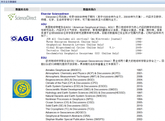Select Geochemistry Geophysics Geosystems (G3) entry
The height and width of the screenshot is (121, 165).
tap(82, 53)
